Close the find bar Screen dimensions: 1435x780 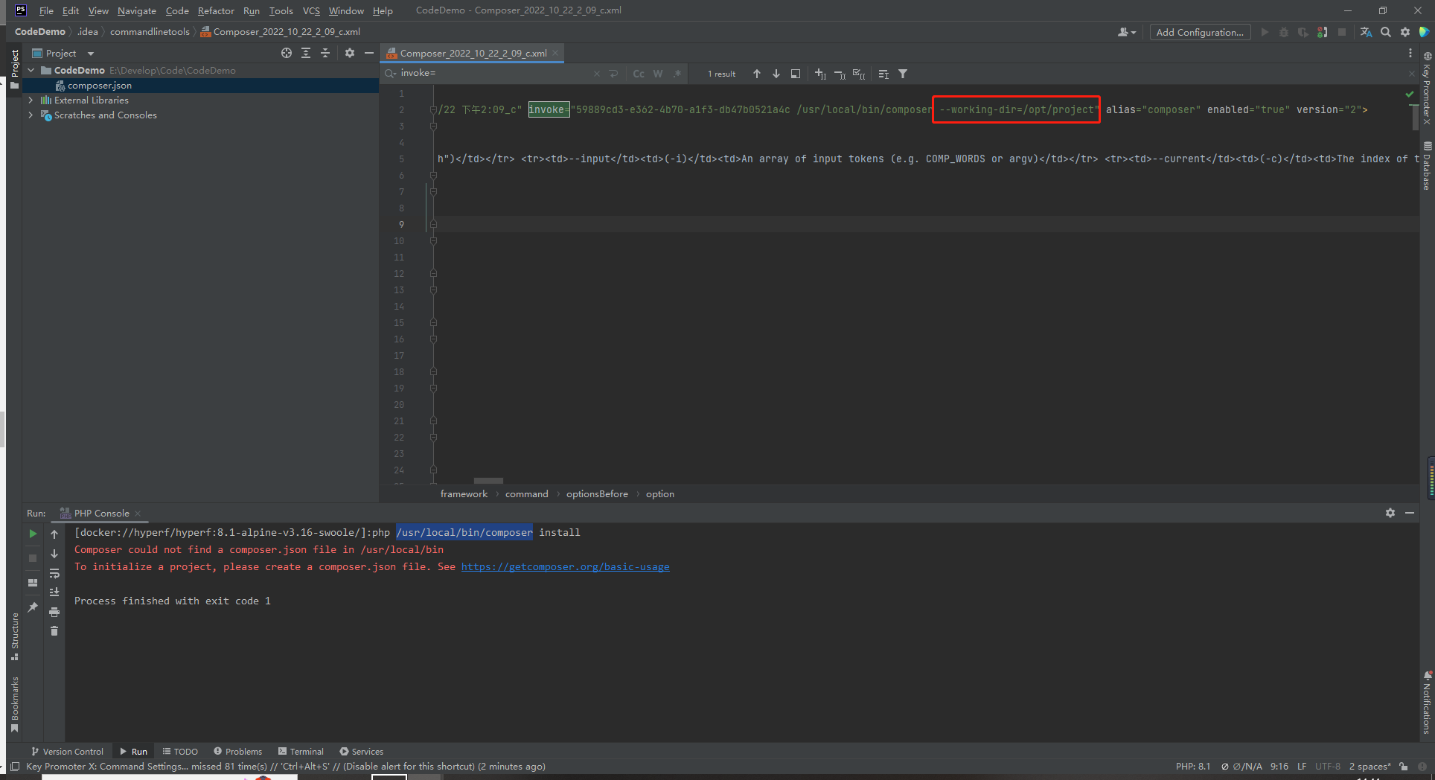point(1411,73)
